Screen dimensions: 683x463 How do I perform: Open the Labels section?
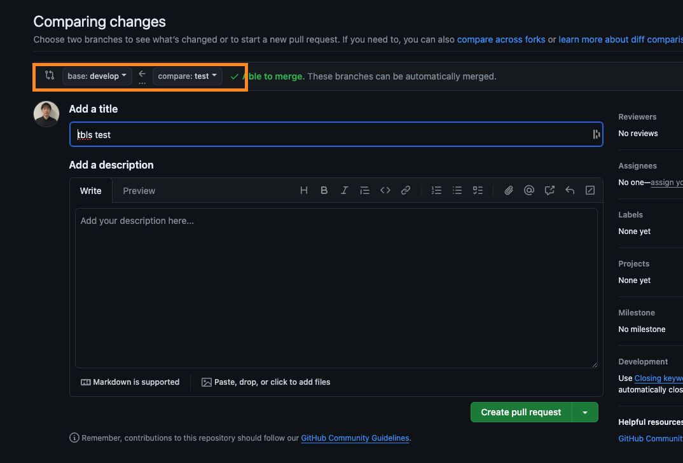[630, 215]
